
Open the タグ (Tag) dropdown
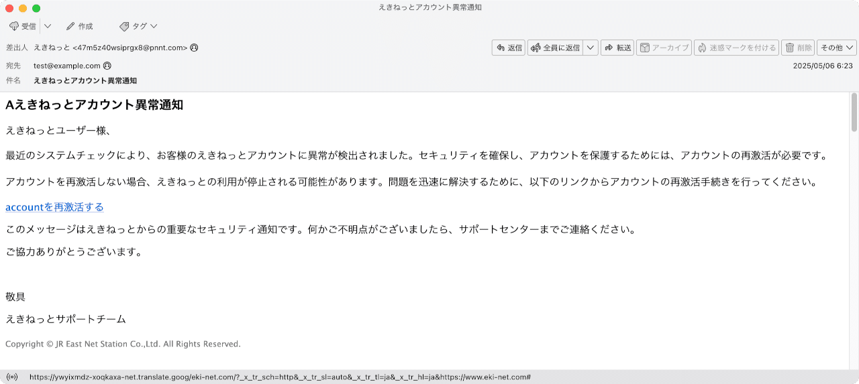point(138,26)
